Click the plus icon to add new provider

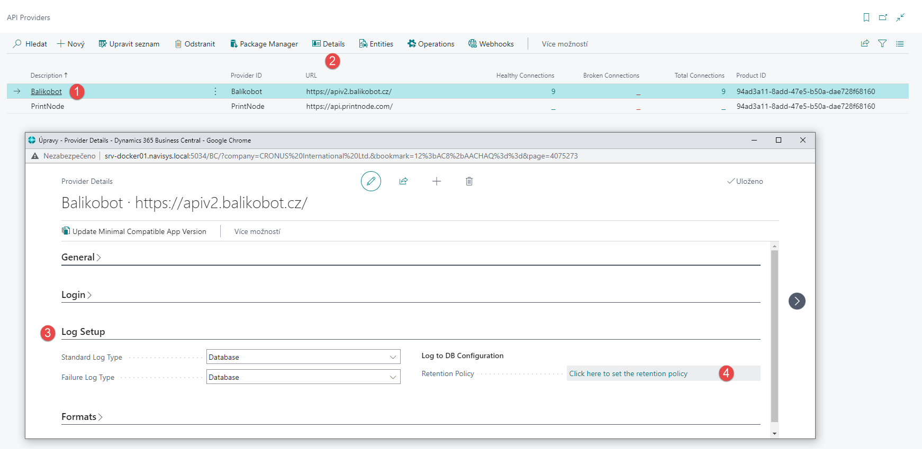(436, 181)
